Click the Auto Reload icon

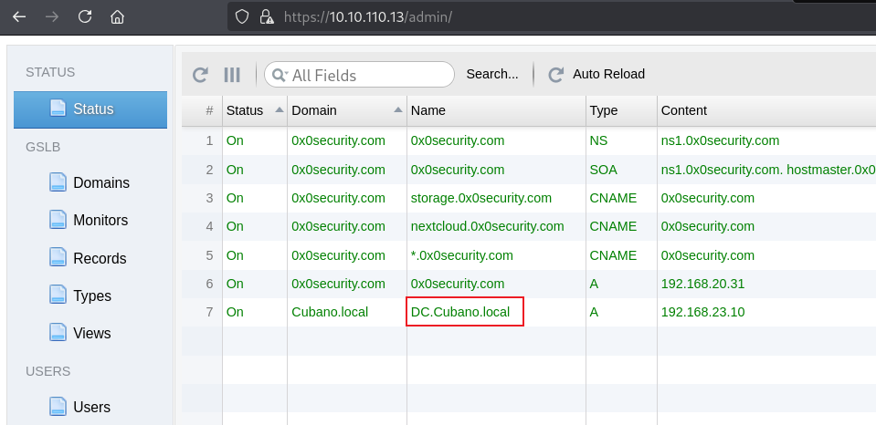[555, 75]
